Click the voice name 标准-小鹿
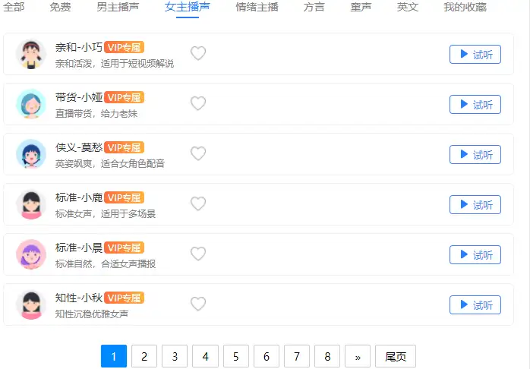This screenshot has width=530, height=369. 79,197
